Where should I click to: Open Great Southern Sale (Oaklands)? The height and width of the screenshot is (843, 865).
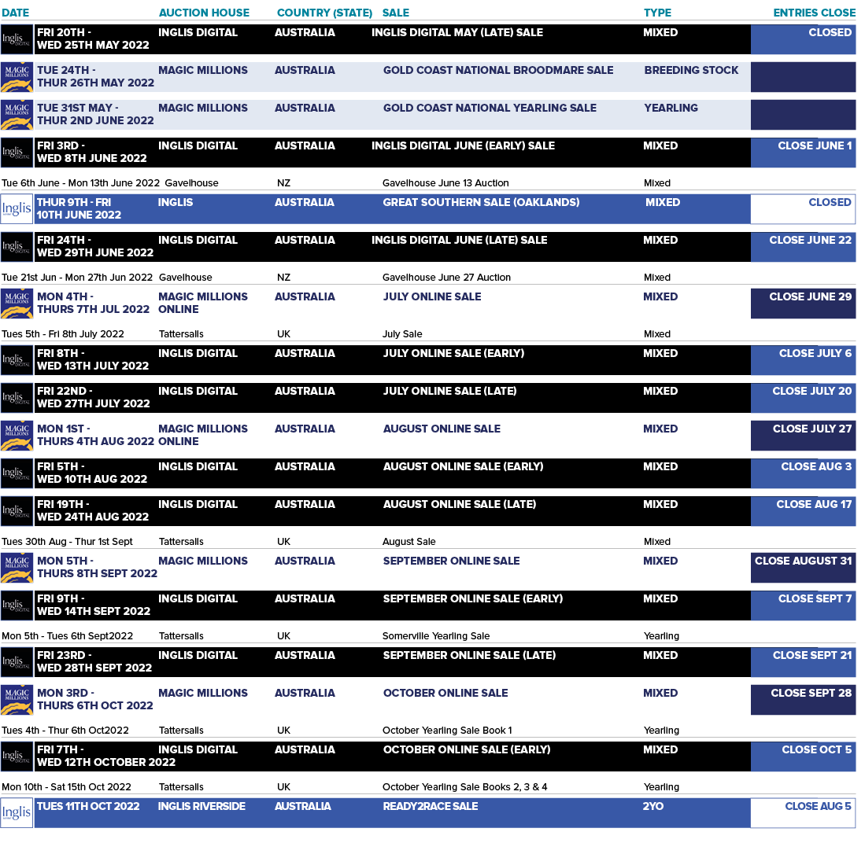coord(481,202)
